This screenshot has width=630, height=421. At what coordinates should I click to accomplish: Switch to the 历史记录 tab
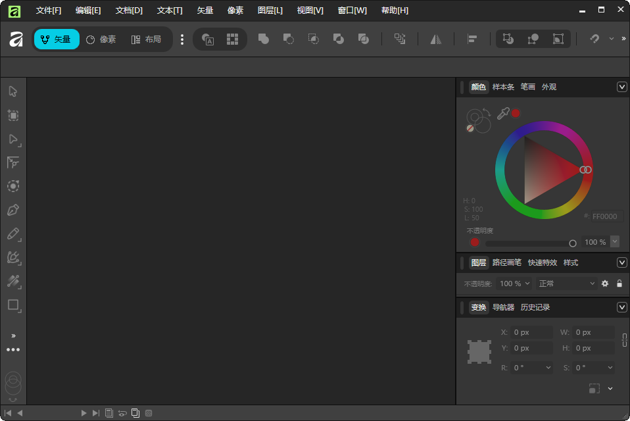coord(535,307)
